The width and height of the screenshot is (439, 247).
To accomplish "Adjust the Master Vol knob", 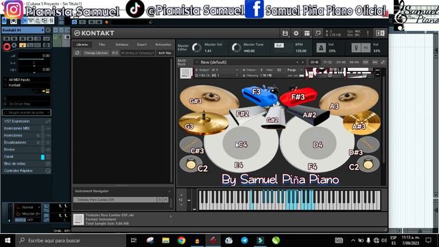I will pyautogui.click(x=197, y=47).
